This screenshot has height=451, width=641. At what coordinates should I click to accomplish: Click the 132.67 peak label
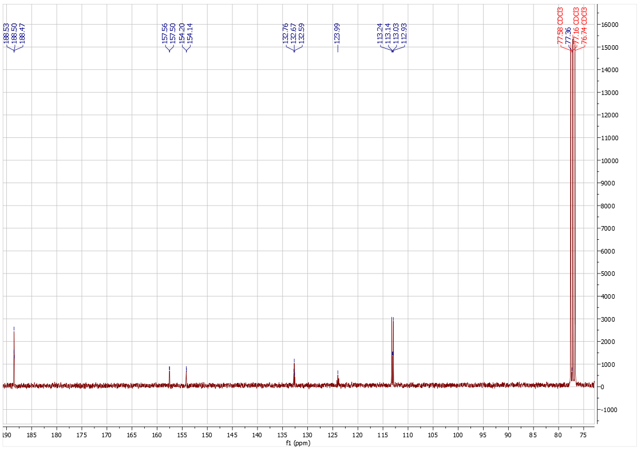(x=294, y=34)
